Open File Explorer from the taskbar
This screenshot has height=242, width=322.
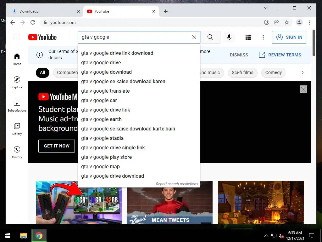pos(23,236)
